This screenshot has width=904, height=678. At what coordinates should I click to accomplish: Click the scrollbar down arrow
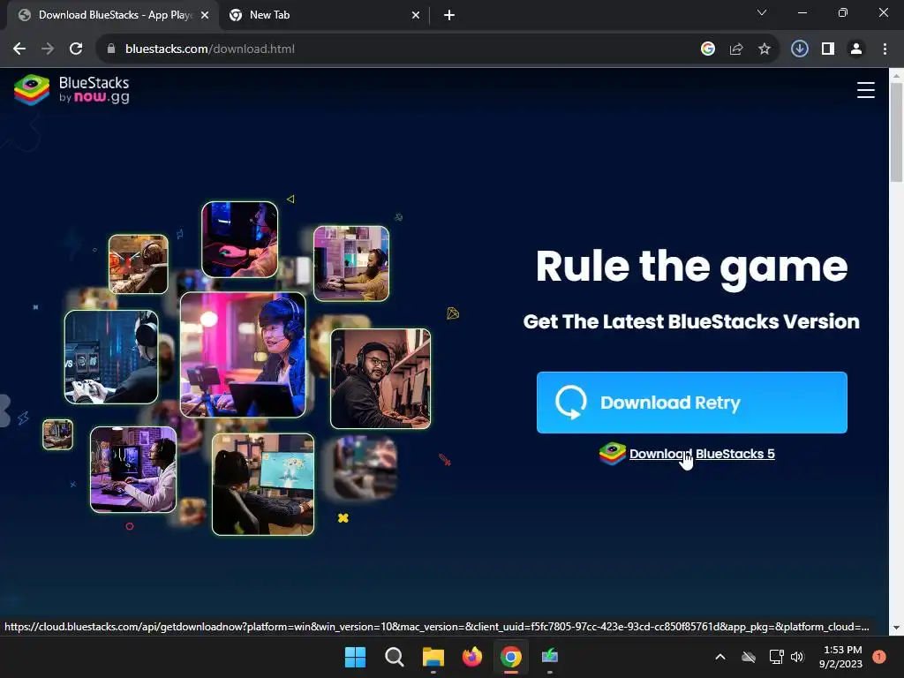pos(896,628)
